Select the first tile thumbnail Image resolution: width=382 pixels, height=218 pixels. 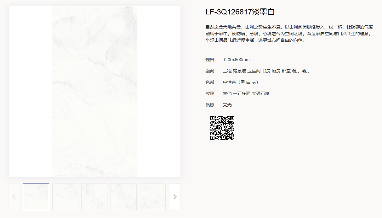(36, 197)
